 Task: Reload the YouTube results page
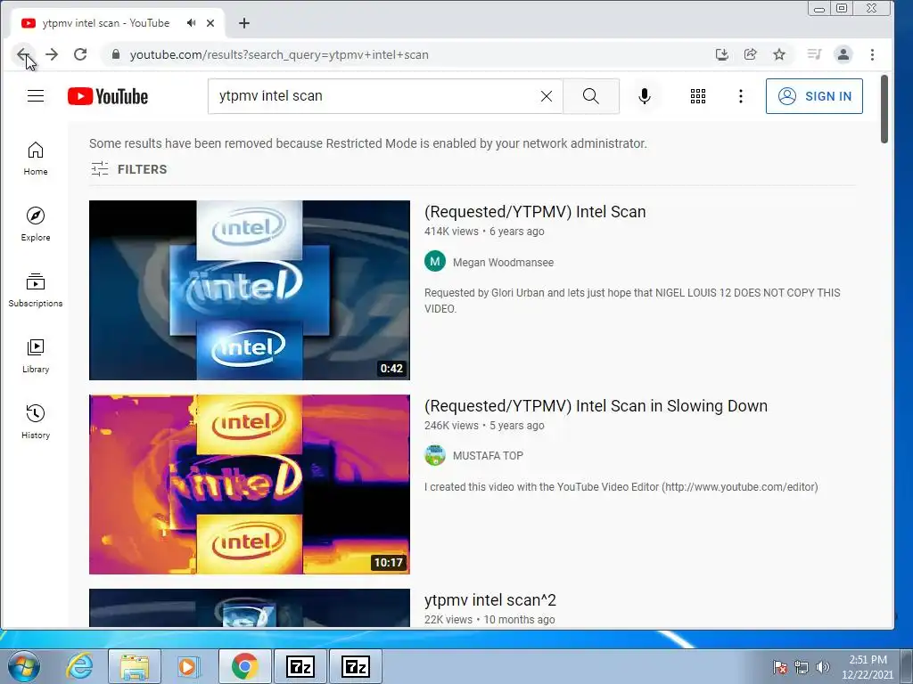point(80,54)
